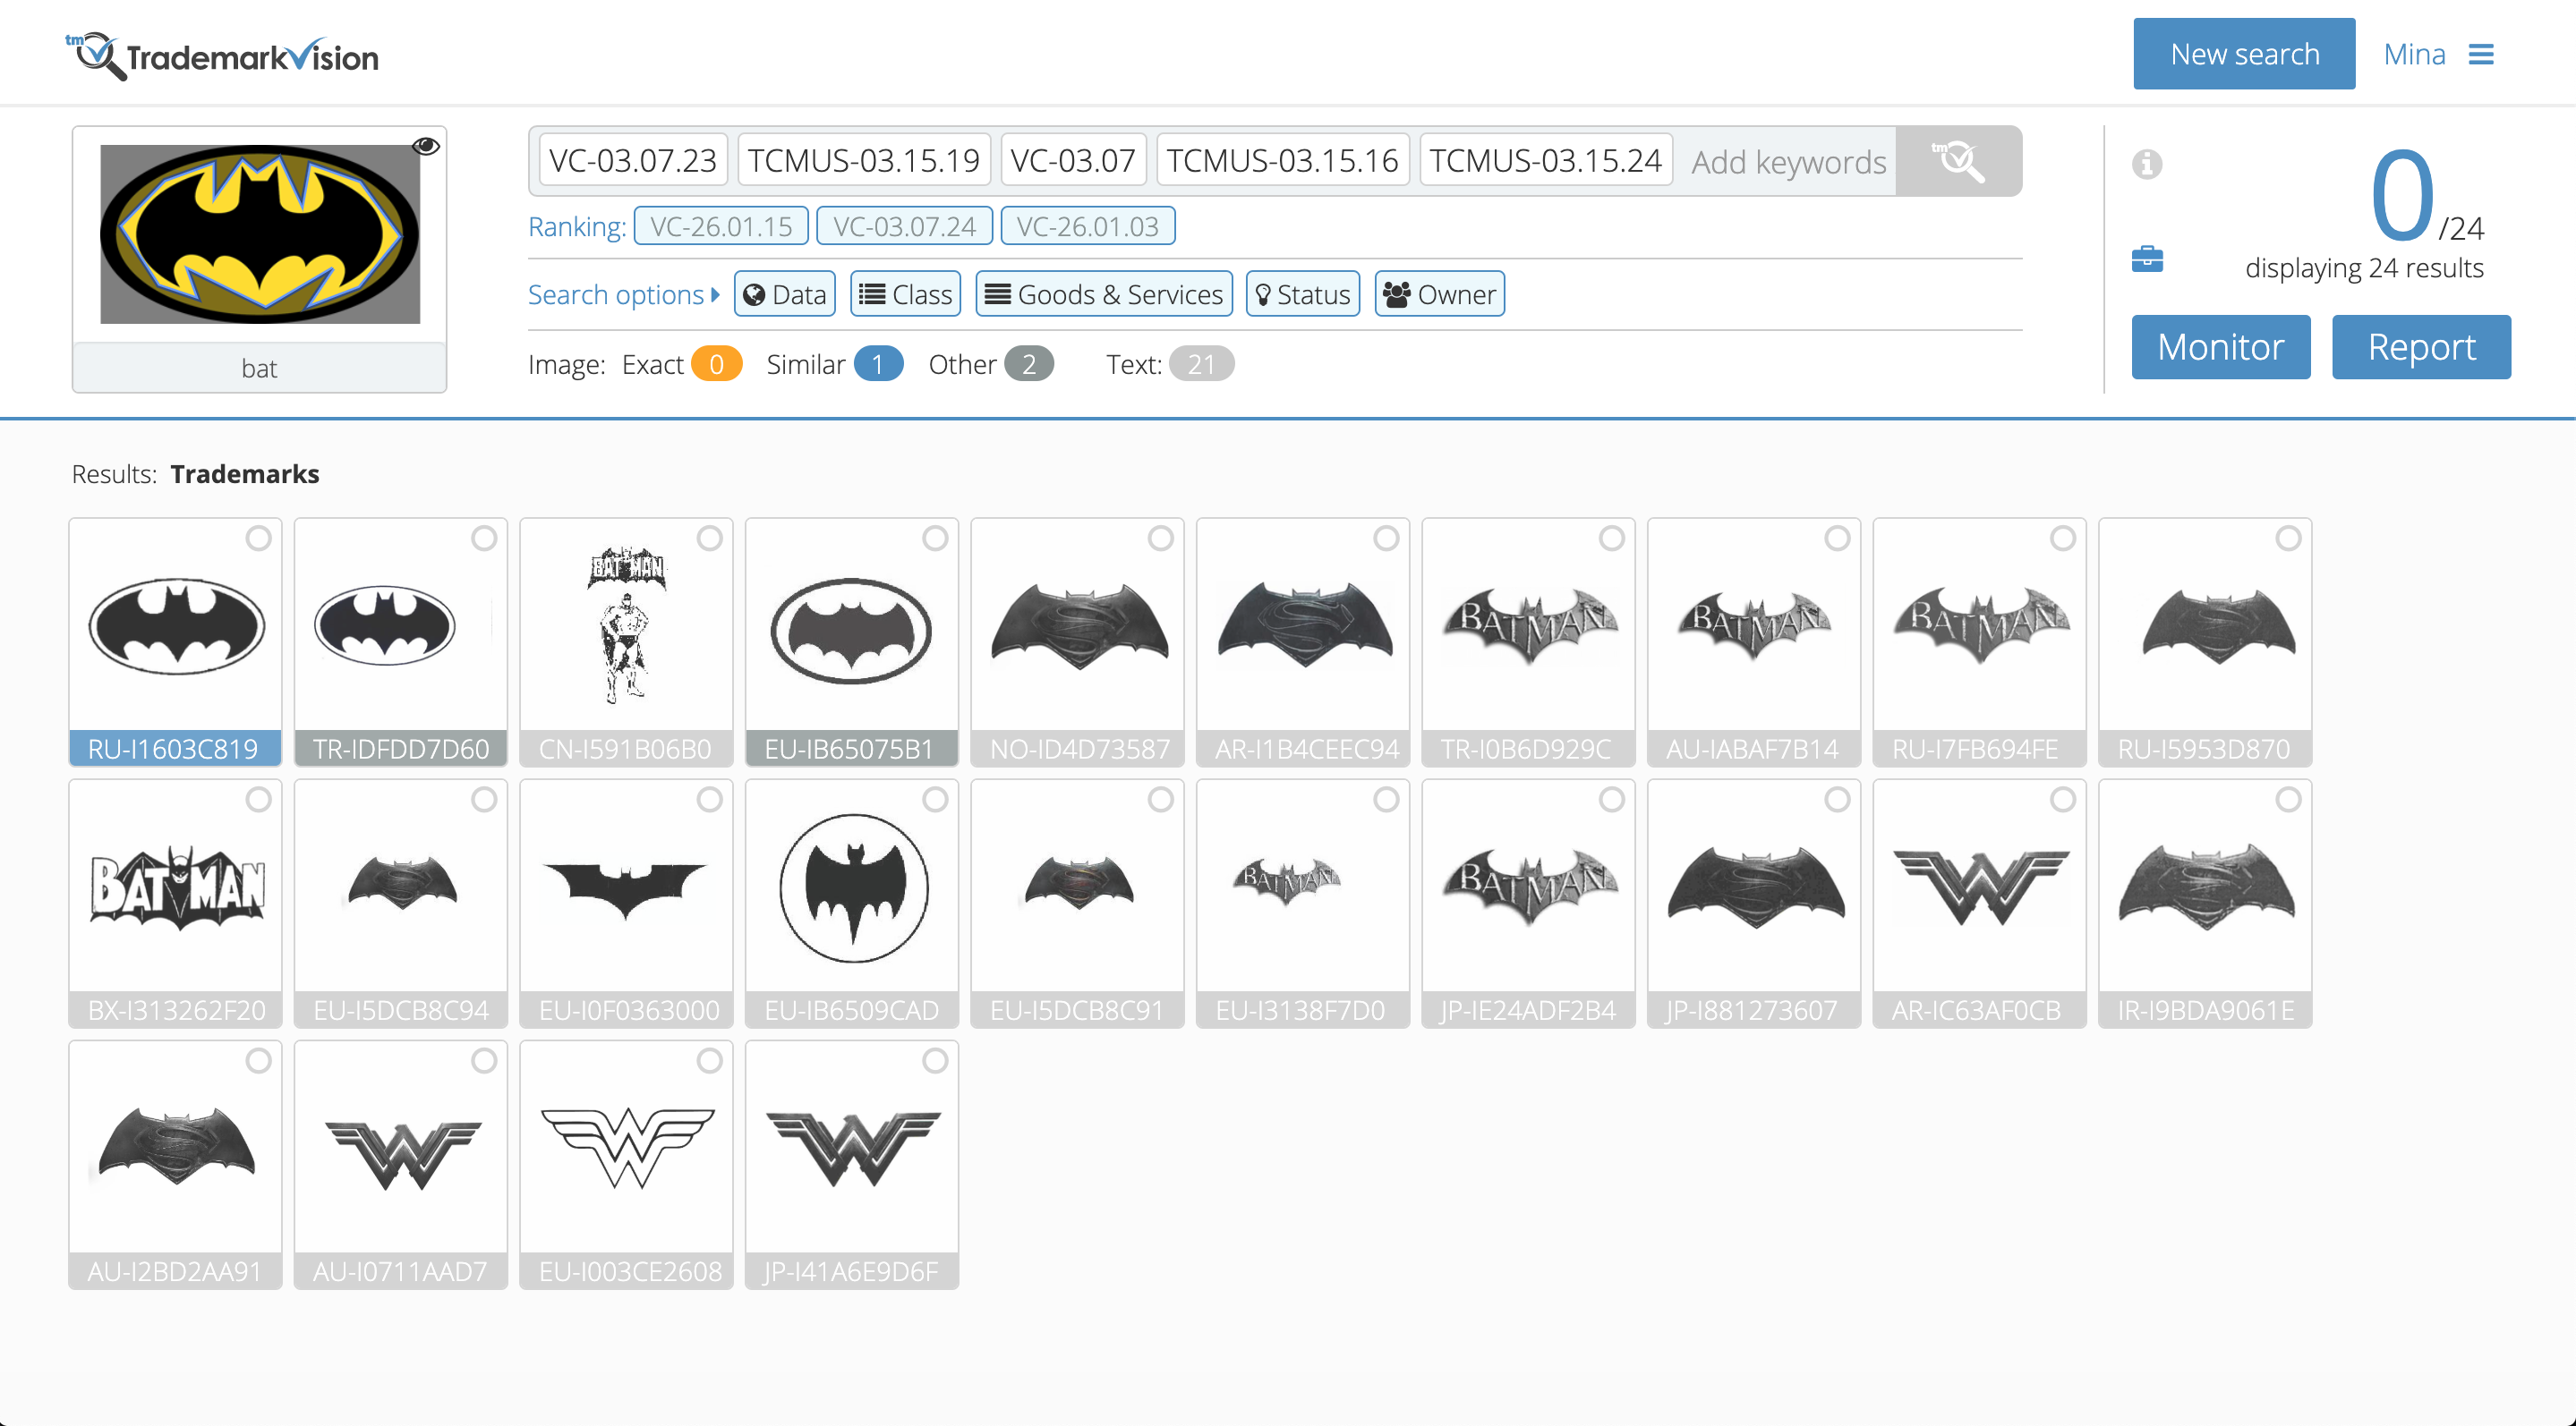Switch to Text results count 21

point(1199,365)
